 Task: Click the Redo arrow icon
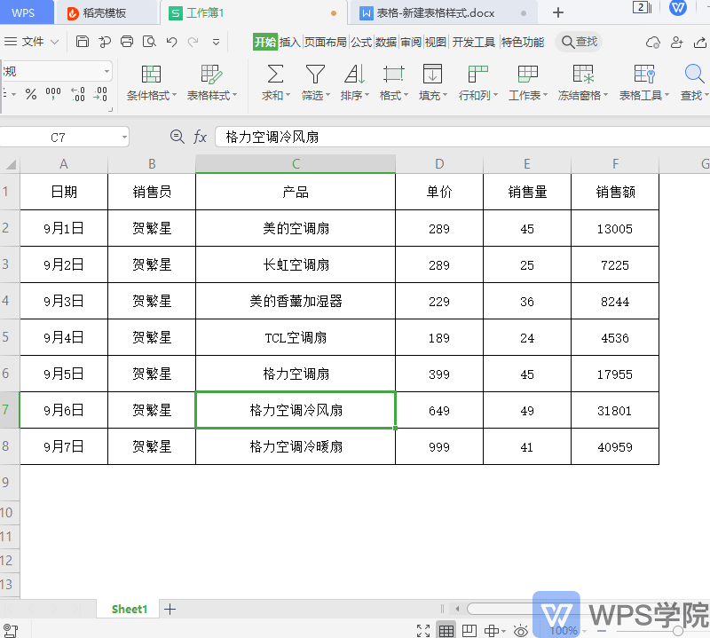click(x=193, y=42)
